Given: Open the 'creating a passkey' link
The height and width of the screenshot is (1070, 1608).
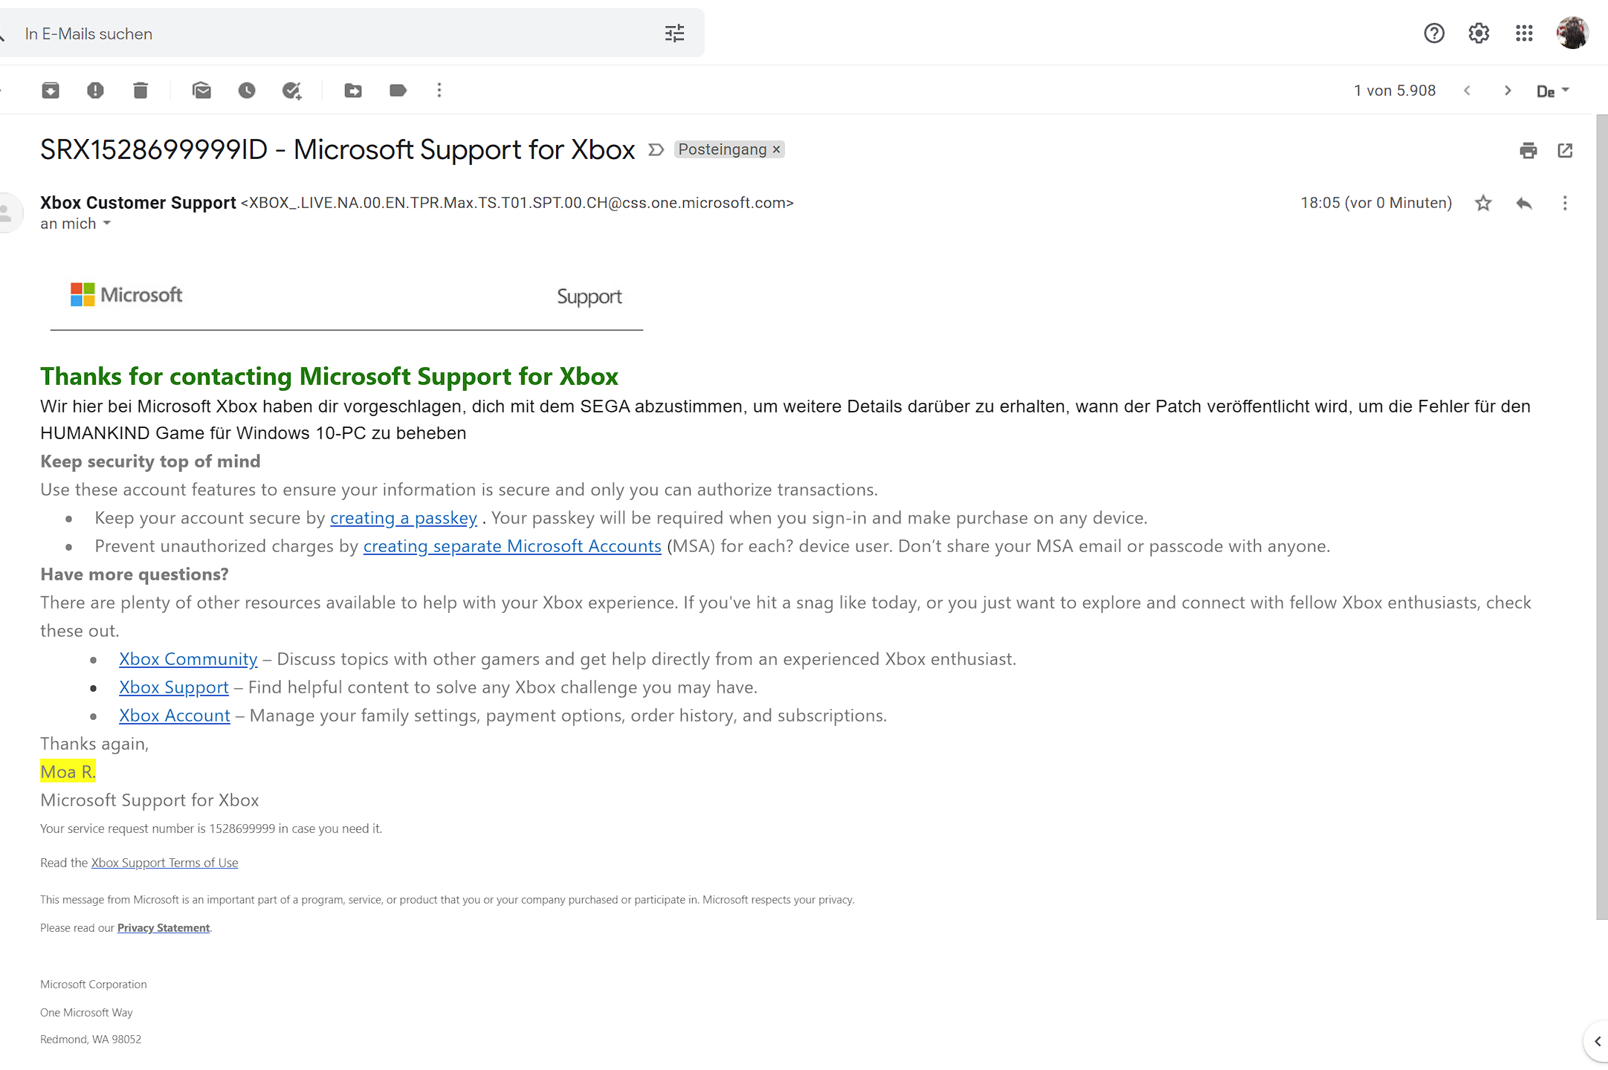Looking at the screenshot, I should (x=403, y=517).
